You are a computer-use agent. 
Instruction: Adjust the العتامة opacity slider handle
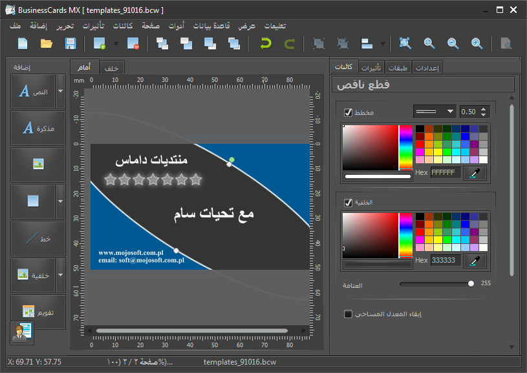pyautogui.click(x=471, y=284)
